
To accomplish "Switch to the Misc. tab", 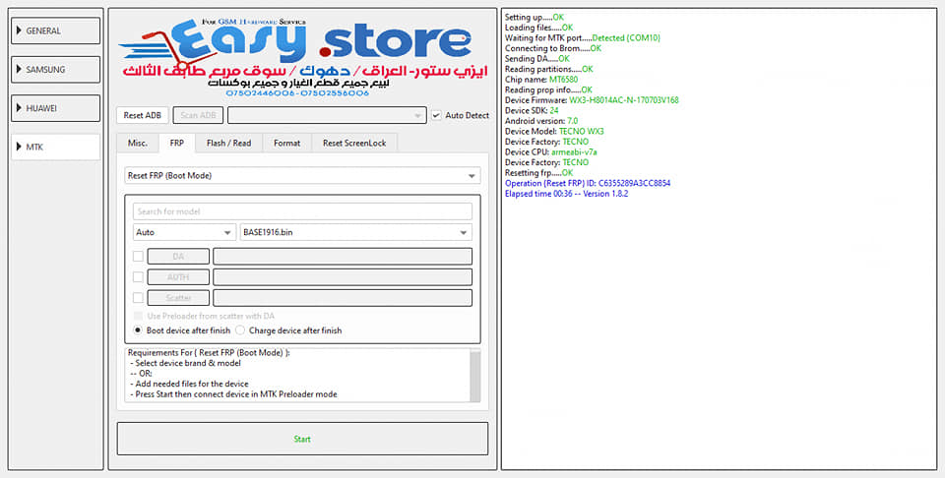I will point(138,143).
